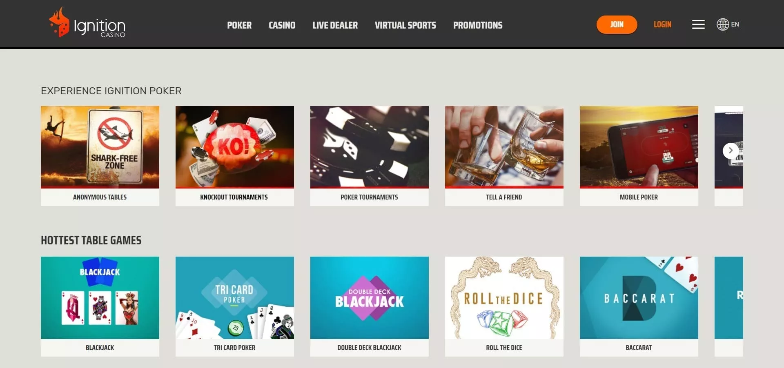
Task: Open the Mobile Poker tile
Action: point(639,156)
